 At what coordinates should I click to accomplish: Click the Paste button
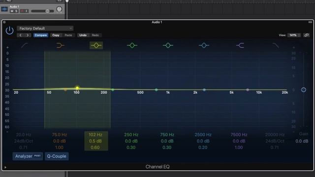point(68,35)
